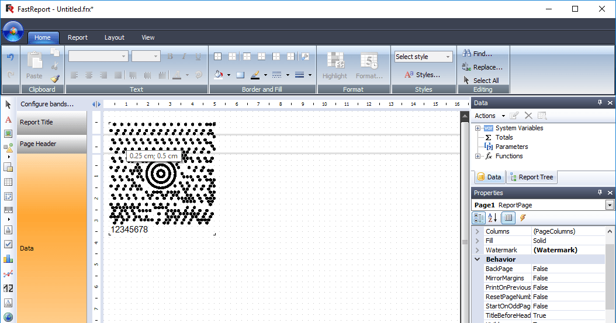The image size is (616, 323).
Task: Activate the Format Painter brush
Action: (55, 79)
